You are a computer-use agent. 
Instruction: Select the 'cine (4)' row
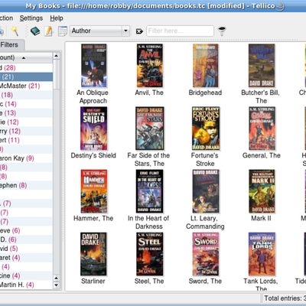tap(26, 275)
